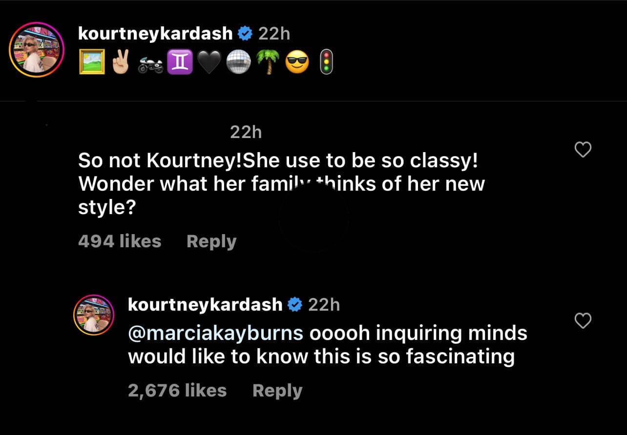The height and width of the screenshot is (435, 627).
Task: Click the peace hand emoji in the caption
Action: tap(120, 62)
